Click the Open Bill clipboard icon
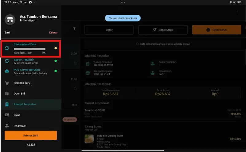The image size is (246, 152). coord(7,94)
